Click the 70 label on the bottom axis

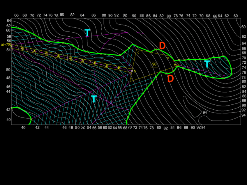click(x=130, y=127)
